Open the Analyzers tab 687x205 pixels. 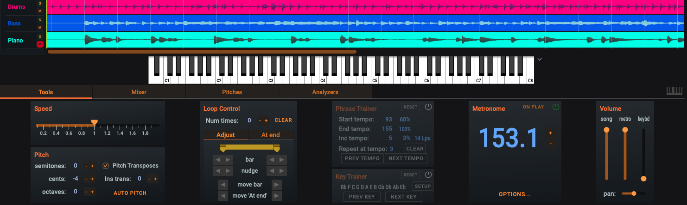tap(325, 92)
